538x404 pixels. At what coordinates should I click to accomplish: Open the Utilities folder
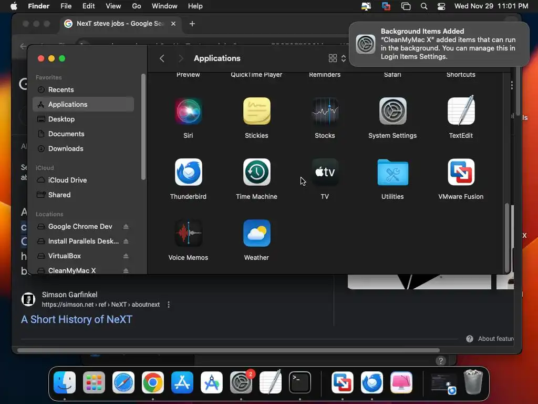(392, 172)
